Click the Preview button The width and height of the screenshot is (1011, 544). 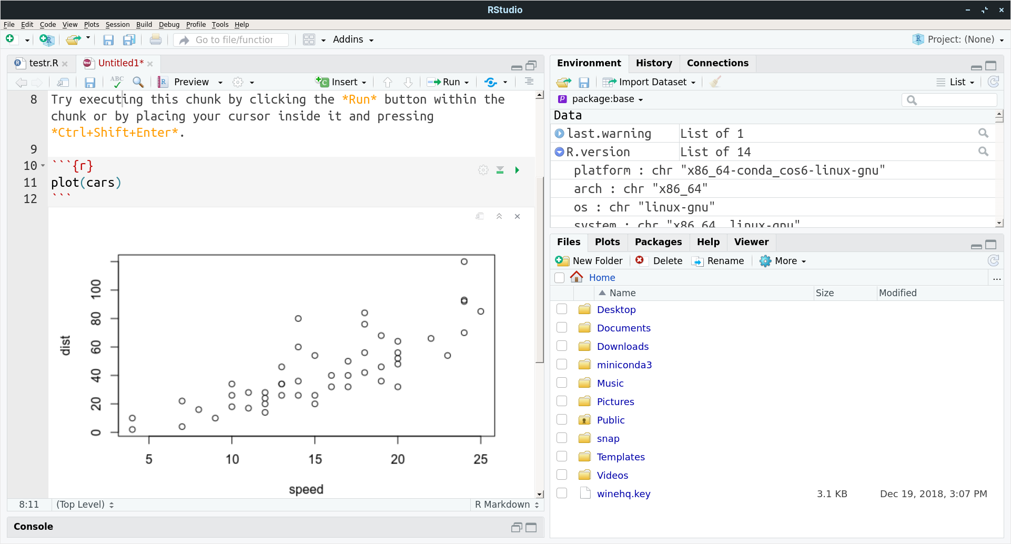(x=185, y=82)
